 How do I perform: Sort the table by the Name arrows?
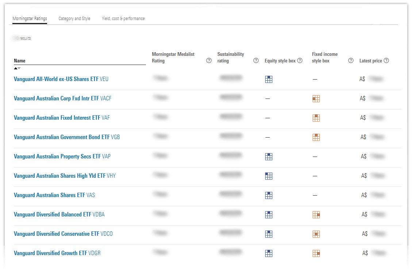click(17, 68)
